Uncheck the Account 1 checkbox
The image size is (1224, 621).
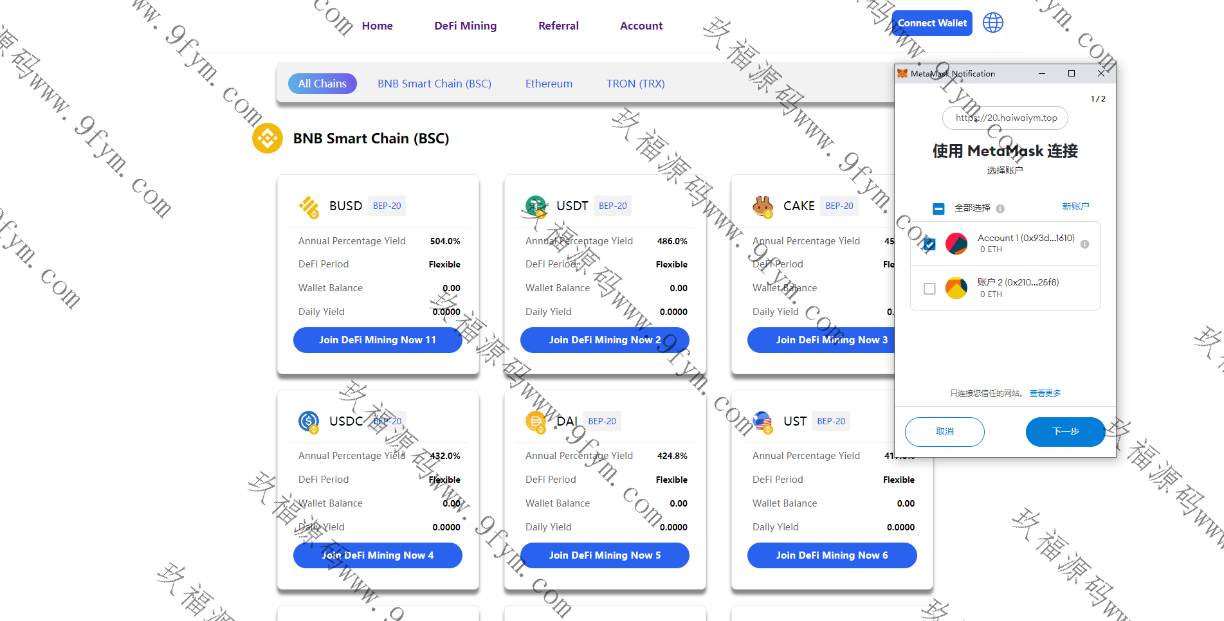click(929, 244)
